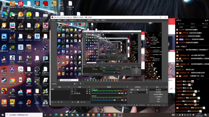Hide the 显示器采集 source with eye icon

pyautogui.click(x=87, y=93)
